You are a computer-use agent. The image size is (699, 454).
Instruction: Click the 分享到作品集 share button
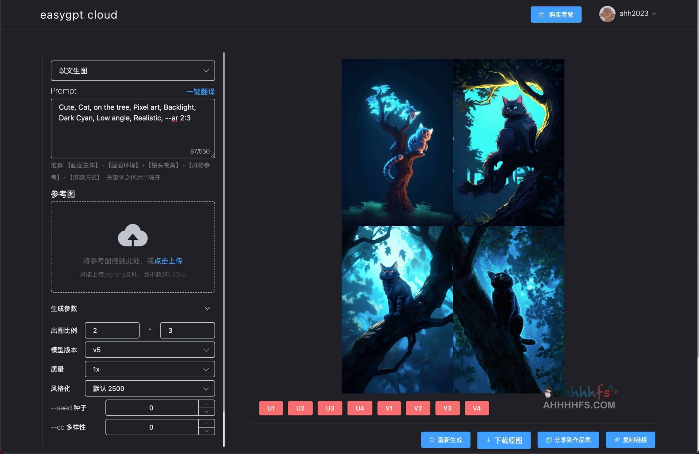(x=568, y=440)
